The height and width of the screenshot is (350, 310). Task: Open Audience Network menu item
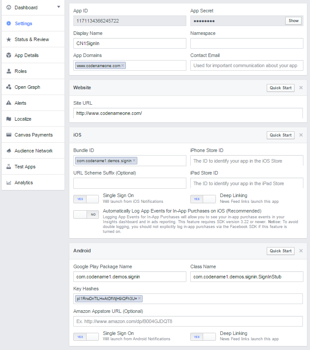click(x=34, y=151)
